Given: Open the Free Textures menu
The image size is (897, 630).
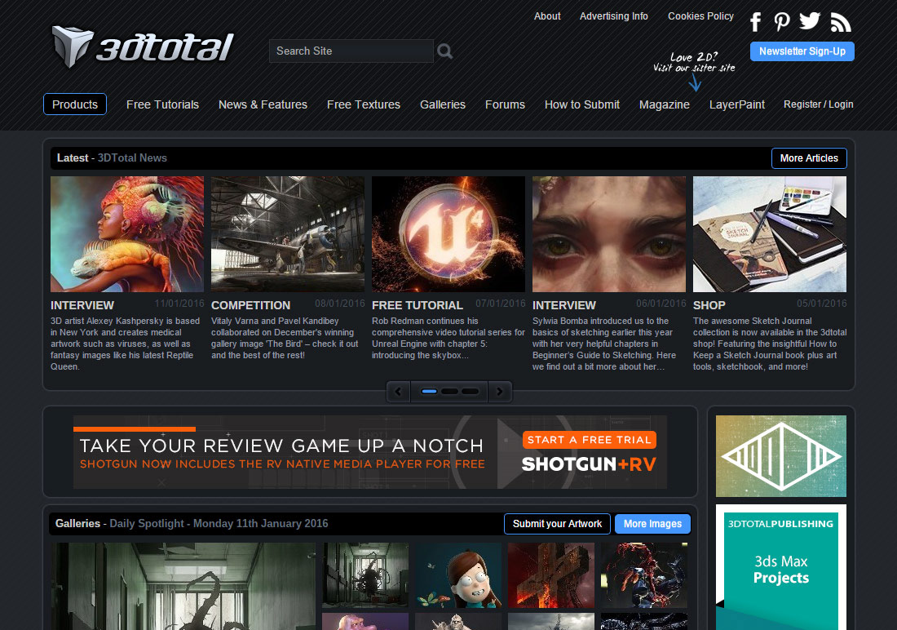Looking at the screenshot, I should (x=363, y=104).
